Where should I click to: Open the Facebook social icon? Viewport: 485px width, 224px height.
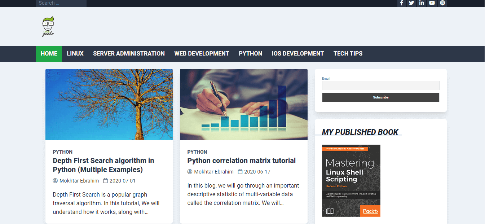tap(401, 3)
